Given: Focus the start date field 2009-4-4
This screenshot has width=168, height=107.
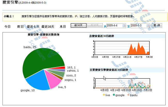Looking at the screenshot, I should [114, 26].
